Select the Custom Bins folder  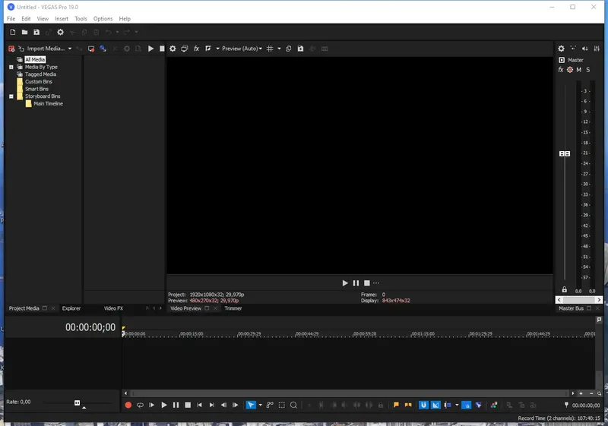tap(39, 82)
